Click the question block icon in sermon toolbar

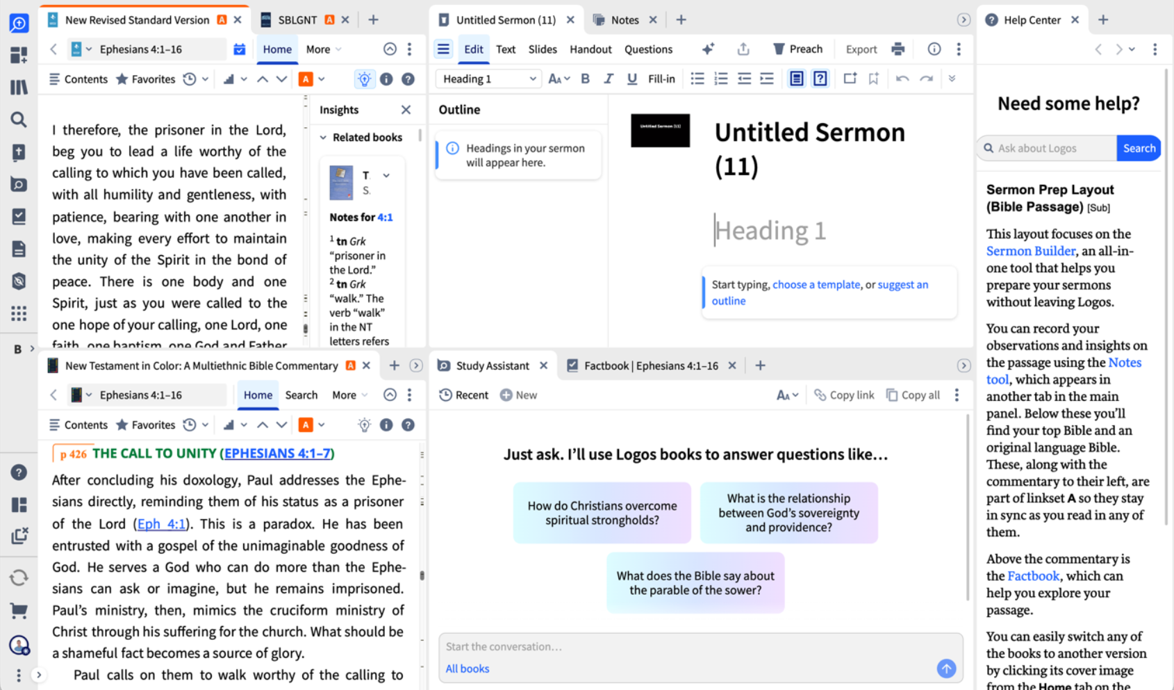point(820,79)
